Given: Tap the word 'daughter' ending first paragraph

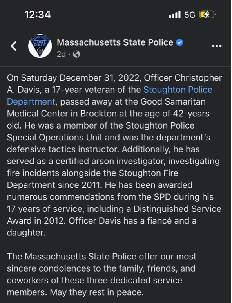Looking at the screenshot, I should [x=26, y=233].
